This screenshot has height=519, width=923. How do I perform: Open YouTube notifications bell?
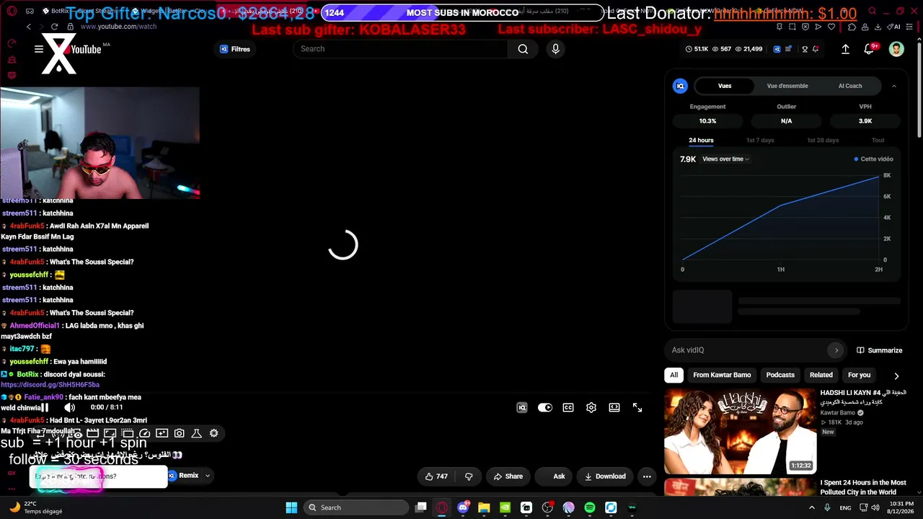[x=869, y=49]
